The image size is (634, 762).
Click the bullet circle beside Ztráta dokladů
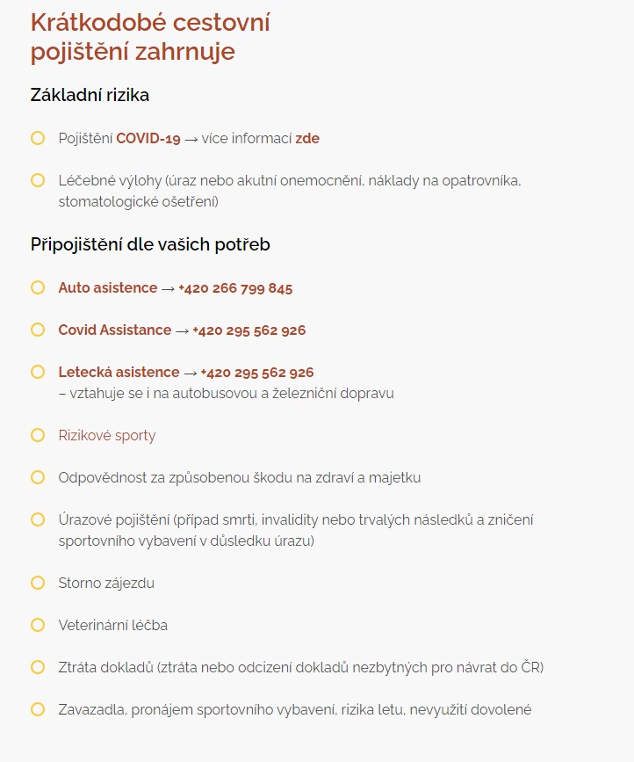pyautogui.click(x=38, y=667)
